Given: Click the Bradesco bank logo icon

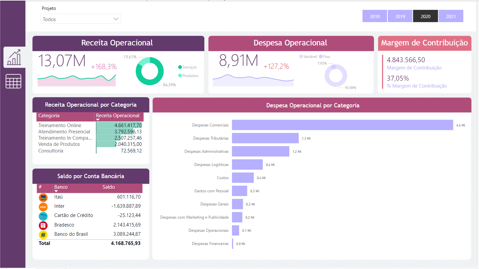Looking at the screenshot, I should click(43, 225).
